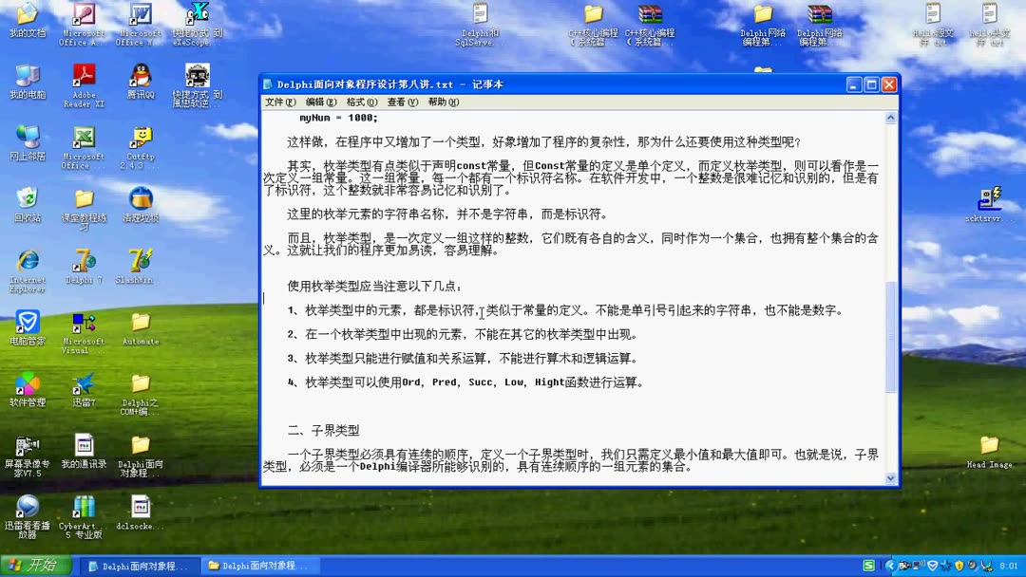Click the scrollbar down arrow in Notepad
The image size is (1026, 577).
pos(890,479)
